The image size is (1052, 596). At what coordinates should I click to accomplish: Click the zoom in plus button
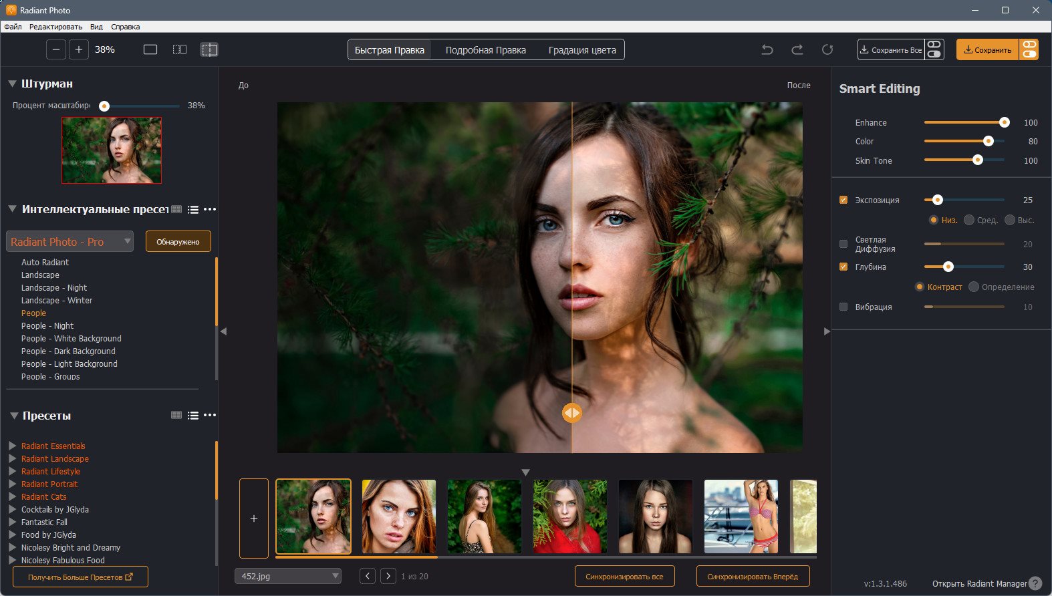79,49
